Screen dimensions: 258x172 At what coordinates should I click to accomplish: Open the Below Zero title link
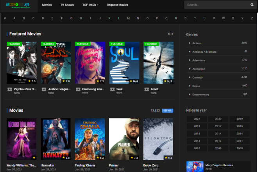[x=151, y=165]
